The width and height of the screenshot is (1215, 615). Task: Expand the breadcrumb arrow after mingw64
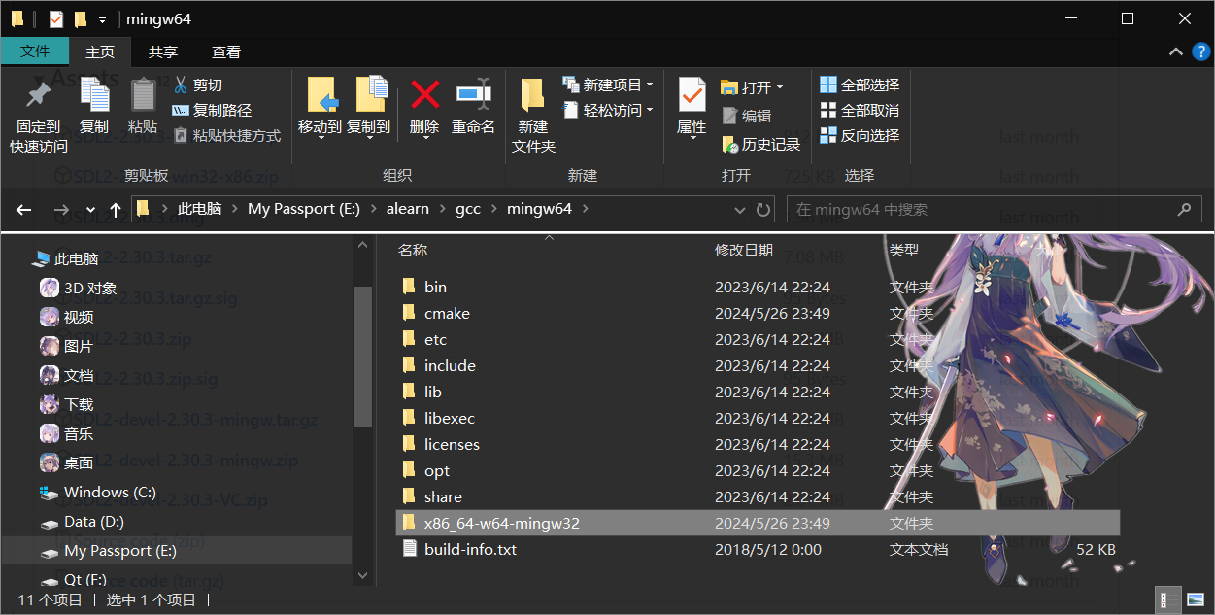coord(586,209)
